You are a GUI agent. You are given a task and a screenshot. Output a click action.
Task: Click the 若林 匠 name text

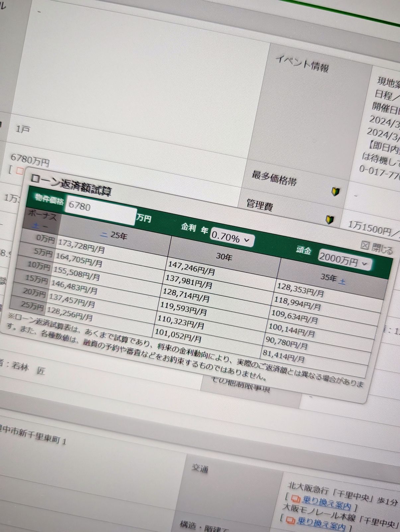coord(28,368)
